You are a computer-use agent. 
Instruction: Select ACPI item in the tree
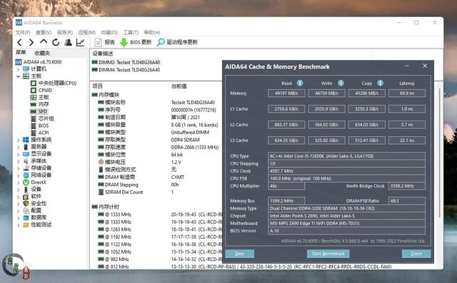click(x=44, y=133)
